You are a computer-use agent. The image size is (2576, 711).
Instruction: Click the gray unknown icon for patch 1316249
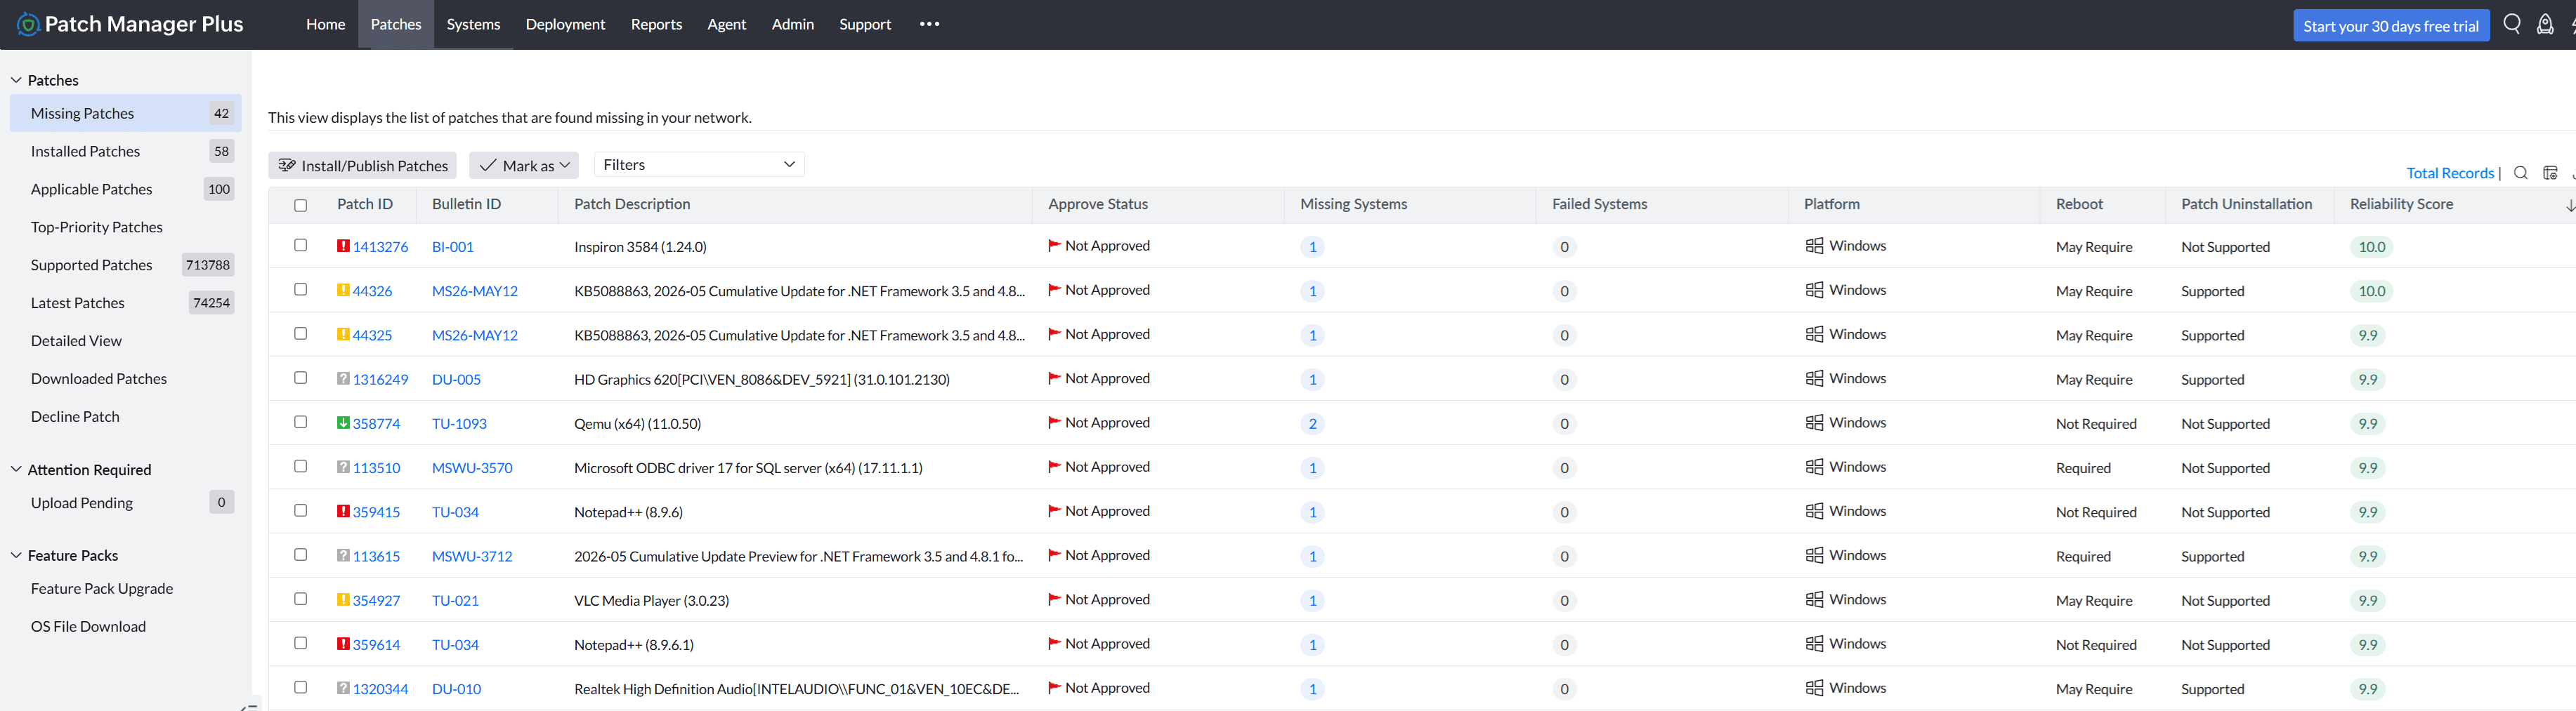pyautogui.click(x=343, y=378)
